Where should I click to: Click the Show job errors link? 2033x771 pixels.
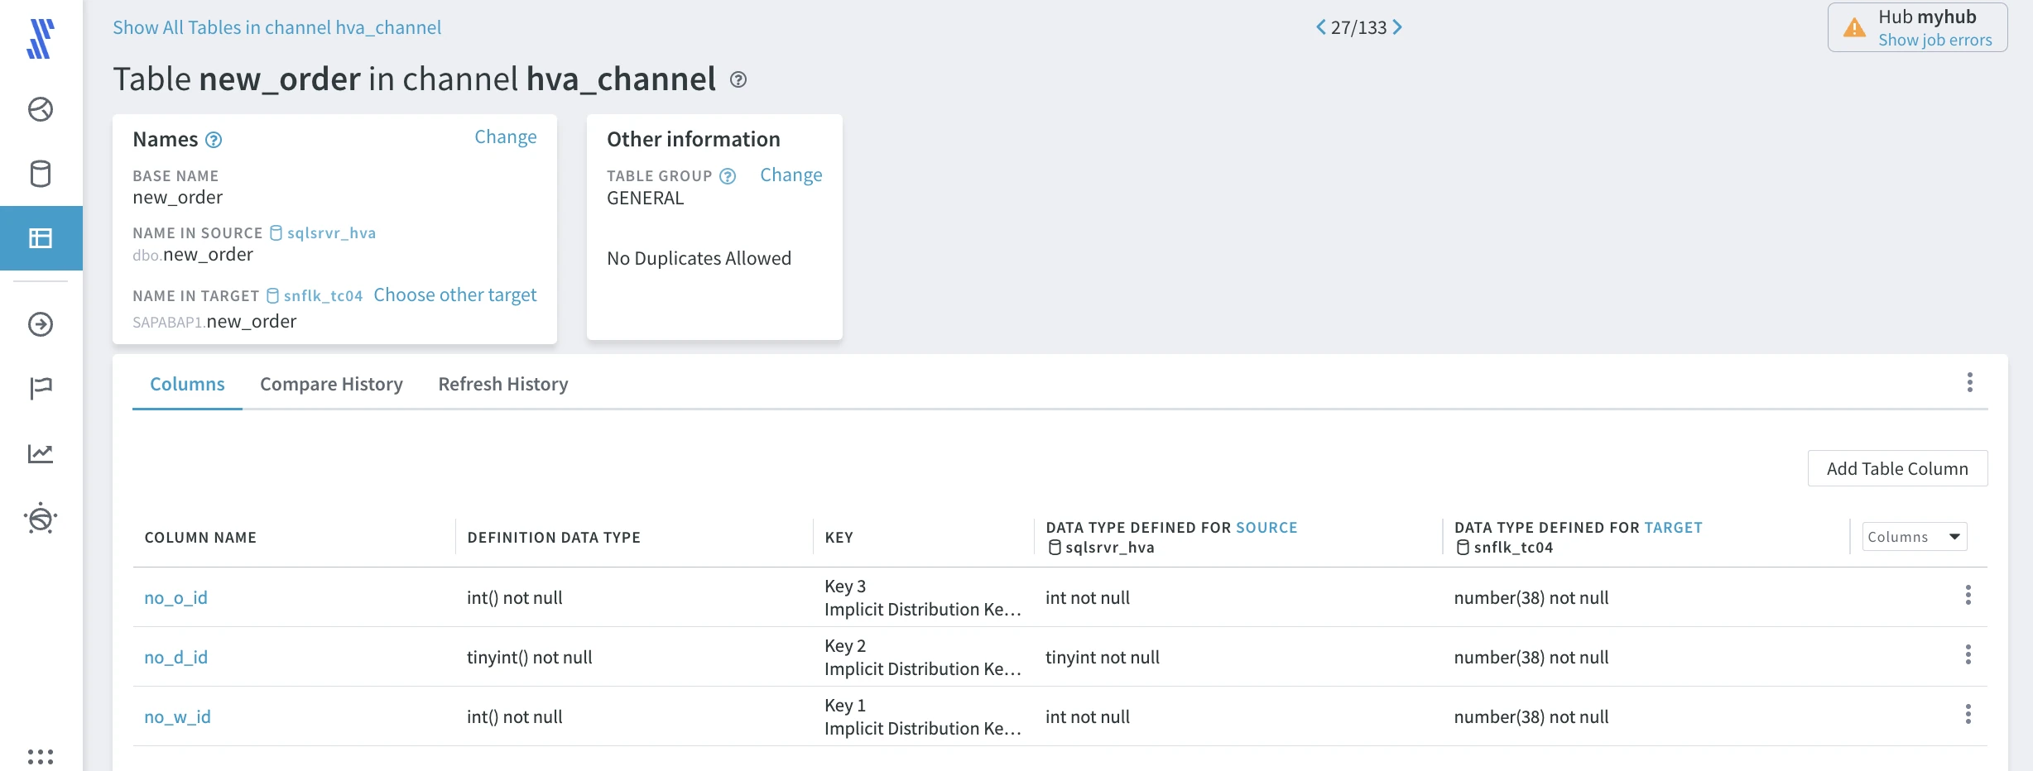pyautogui.click(x=1934, y=40)
